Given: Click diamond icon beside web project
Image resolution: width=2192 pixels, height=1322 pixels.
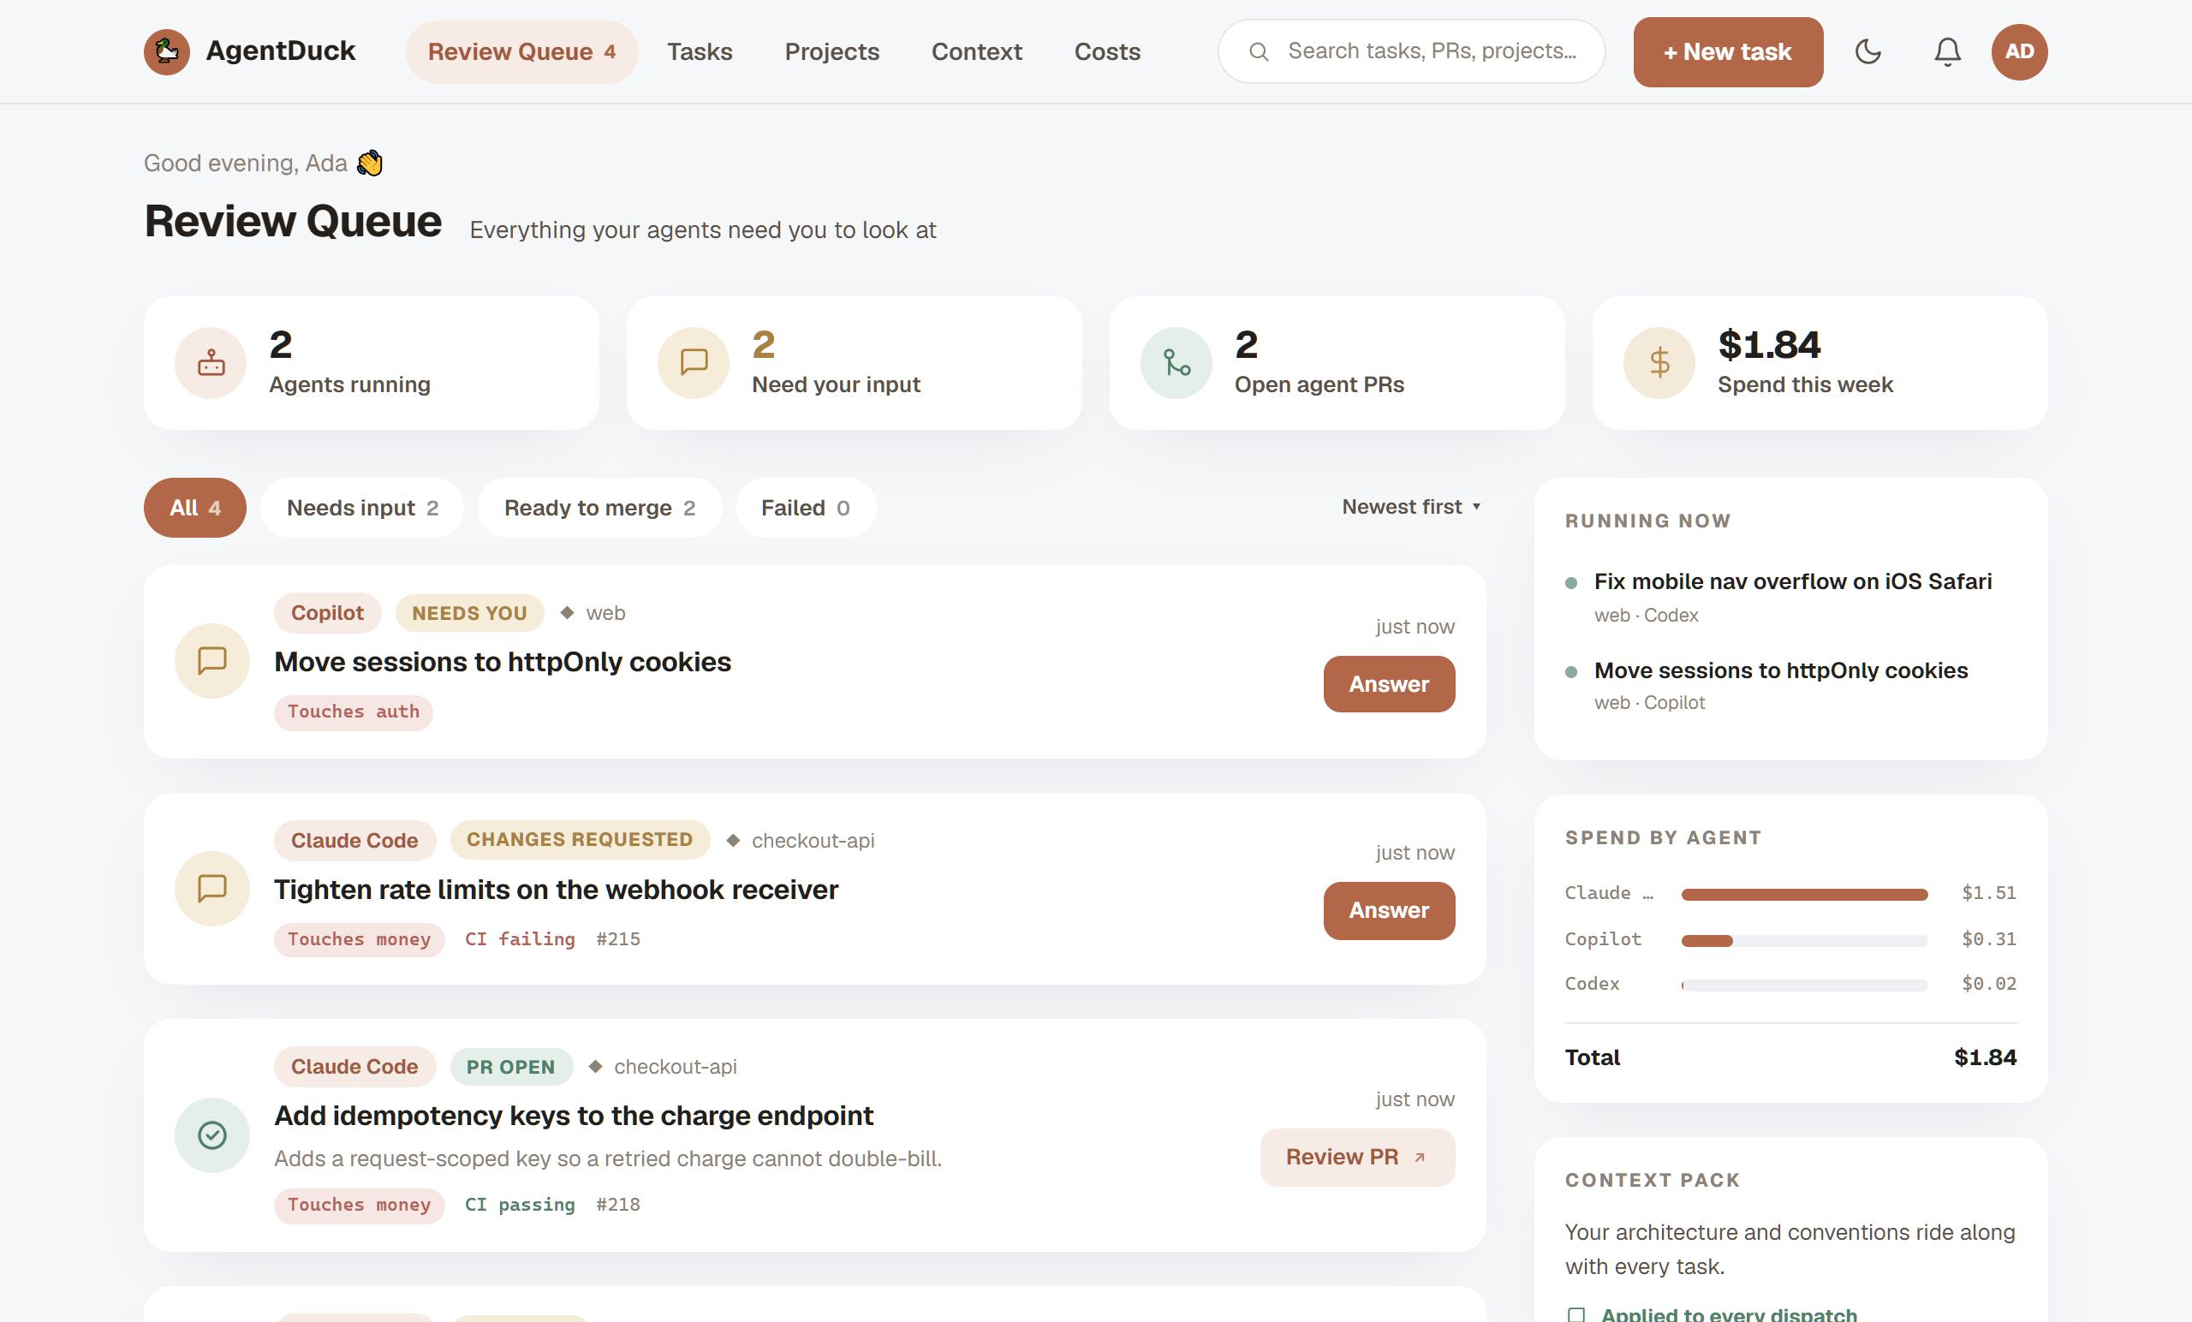Looking at the screenshot, I should coord(567,613).
